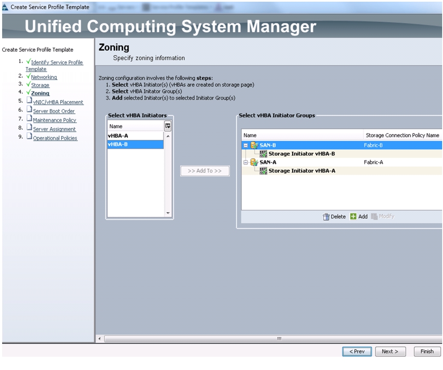443x370 pixels.
Task: Click page icon next to vNIC/vHBA Placement
Action: click(29, 101)
